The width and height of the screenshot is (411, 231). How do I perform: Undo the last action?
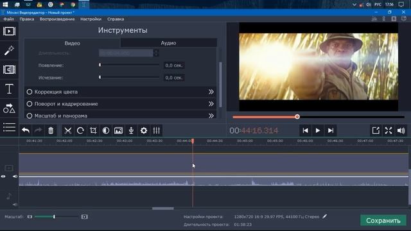(26, 130)
